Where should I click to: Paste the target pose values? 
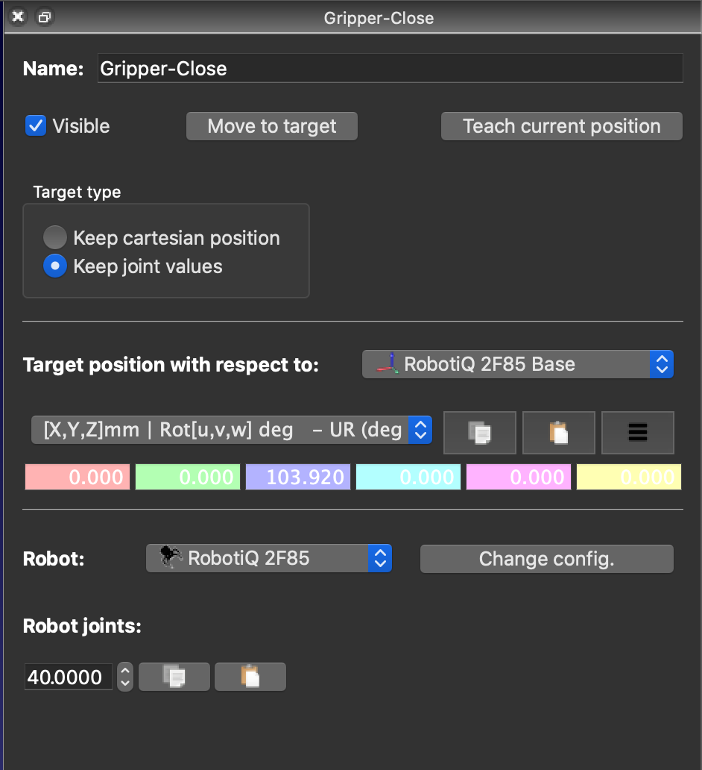[x=558, y=432]
